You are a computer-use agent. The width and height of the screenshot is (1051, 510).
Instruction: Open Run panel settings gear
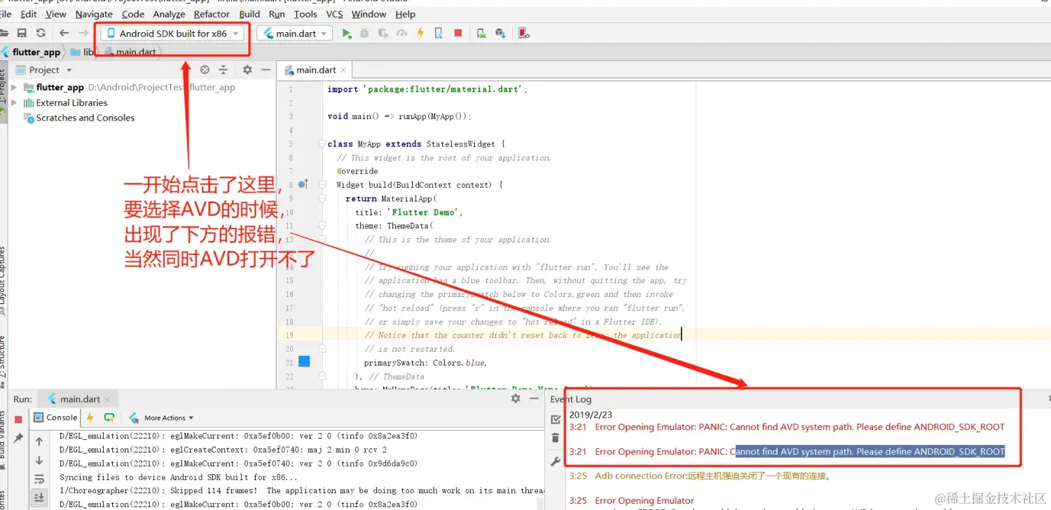(x=516, y=399)
